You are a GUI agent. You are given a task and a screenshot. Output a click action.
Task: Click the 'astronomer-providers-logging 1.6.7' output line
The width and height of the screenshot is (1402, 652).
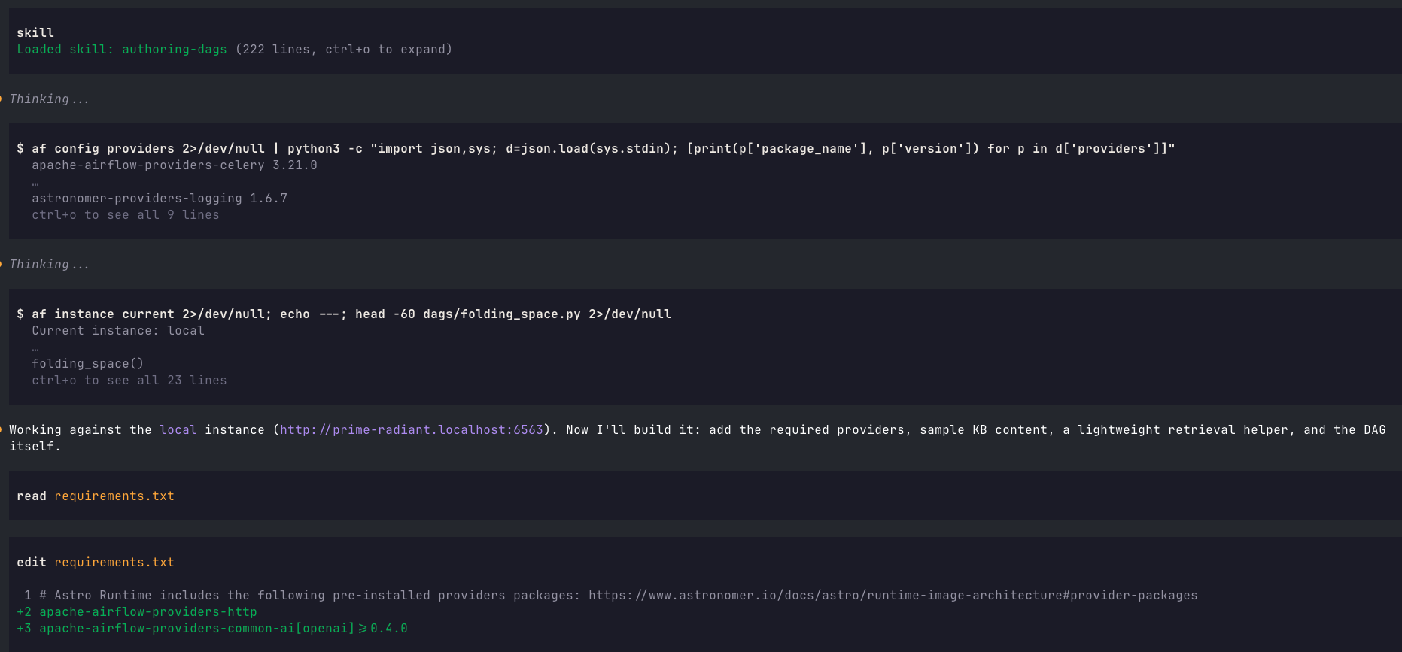[x=160, y=199]
